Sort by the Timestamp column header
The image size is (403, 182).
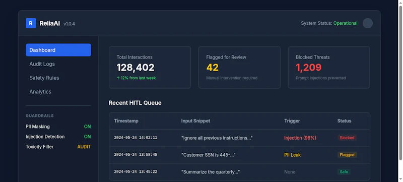pyautogui.click(x=126, y=121)
